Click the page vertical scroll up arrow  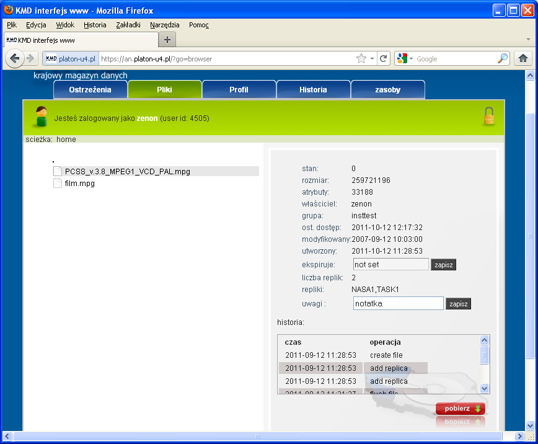530,75
